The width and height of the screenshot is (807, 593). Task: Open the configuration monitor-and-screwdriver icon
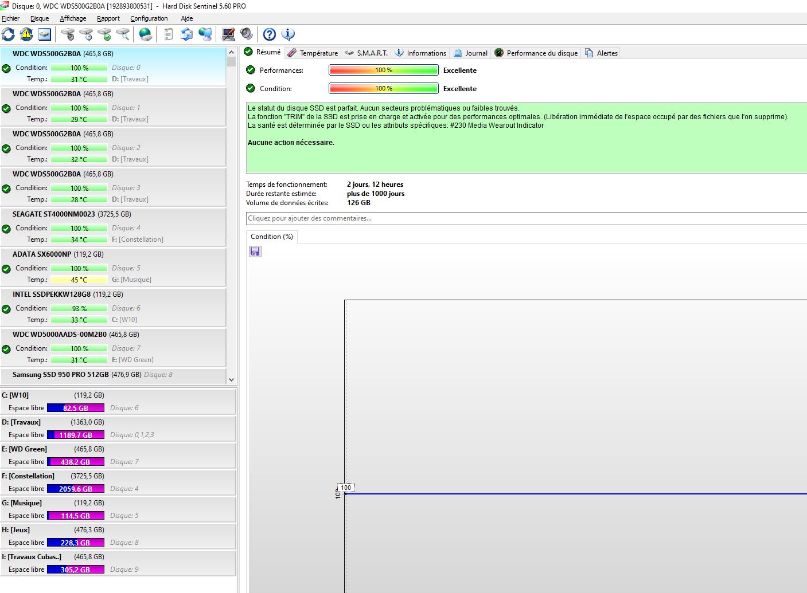click(228, 34)
